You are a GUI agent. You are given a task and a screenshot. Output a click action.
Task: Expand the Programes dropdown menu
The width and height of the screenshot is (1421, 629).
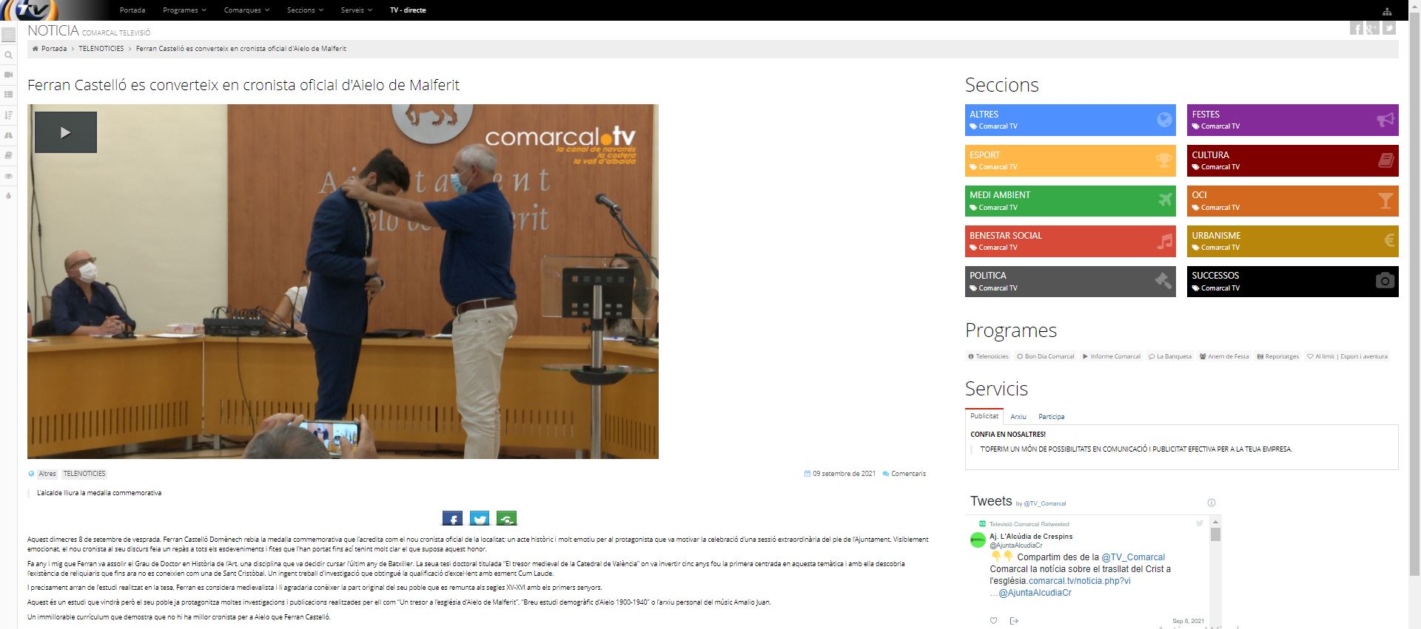click(x=184, y=10)
